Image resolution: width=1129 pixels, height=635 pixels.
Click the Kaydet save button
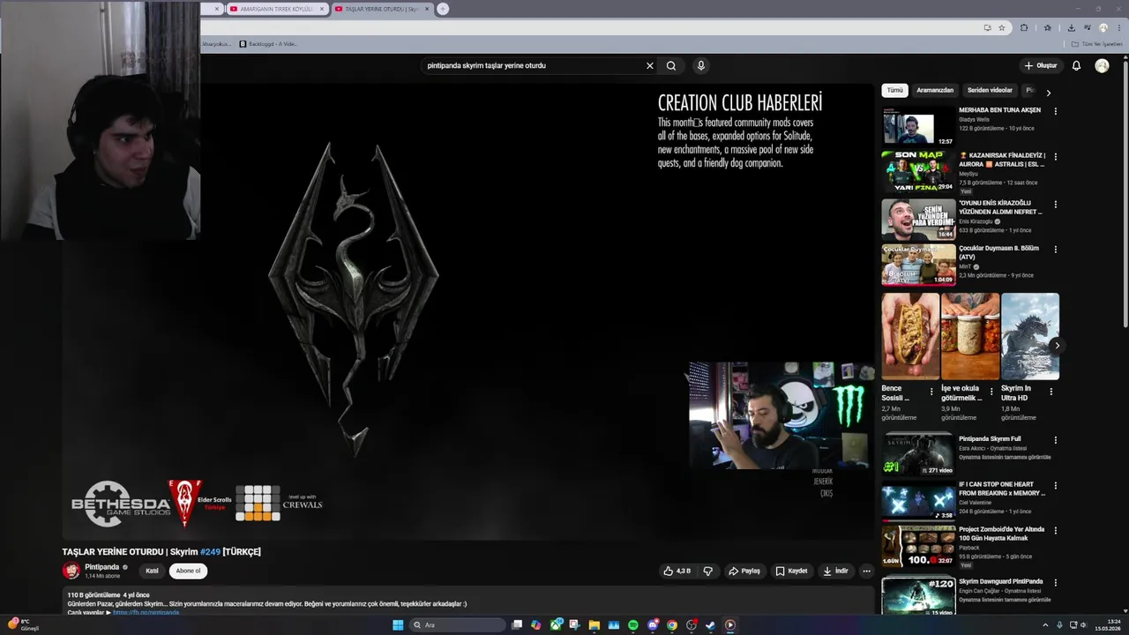pyautogui.click(x=791, y=571)
